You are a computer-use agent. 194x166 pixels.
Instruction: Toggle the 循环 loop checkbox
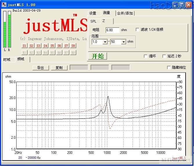tap(146, 56)
